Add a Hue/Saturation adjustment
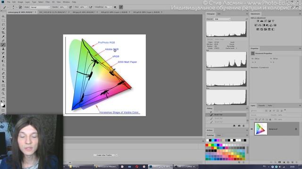The height and width of the screenshot is (169, 302). coord(256,25)
